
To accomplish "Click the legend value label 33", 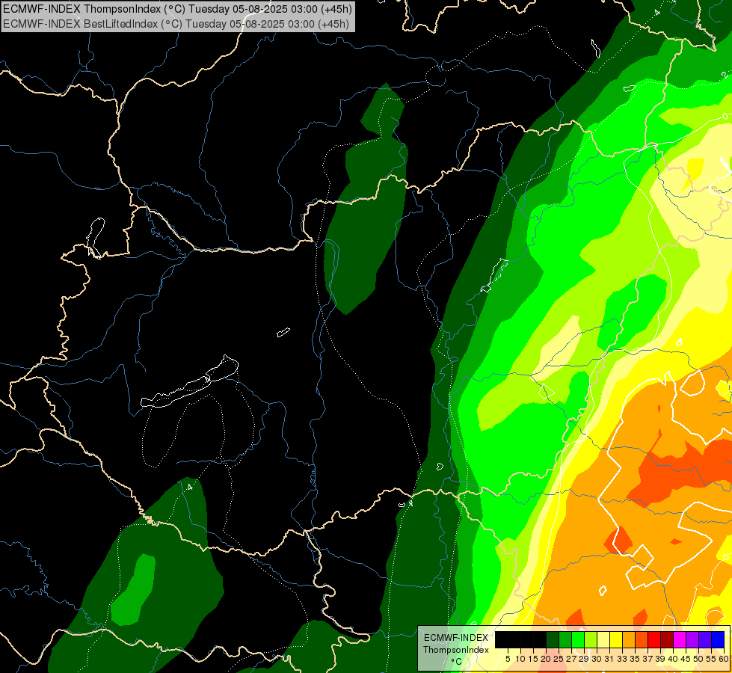I will tap(622, 659).
